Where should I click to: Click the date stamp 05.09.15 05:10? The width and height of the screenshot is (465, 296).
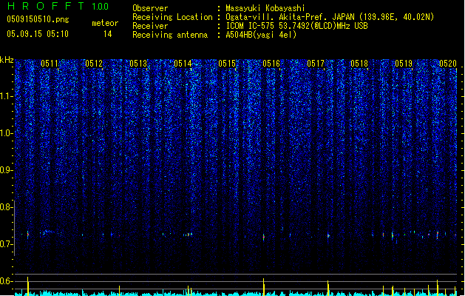click(38, 34)
